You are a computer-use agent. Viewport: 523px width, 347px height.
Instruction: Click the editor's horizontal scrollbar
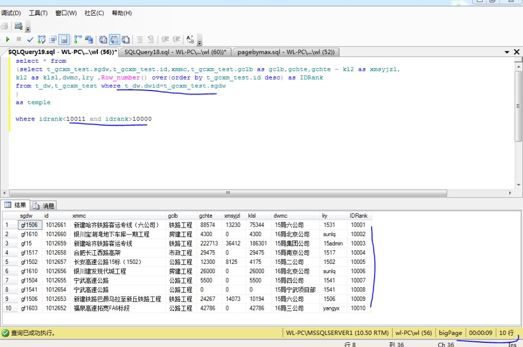[x=228, y=193]
